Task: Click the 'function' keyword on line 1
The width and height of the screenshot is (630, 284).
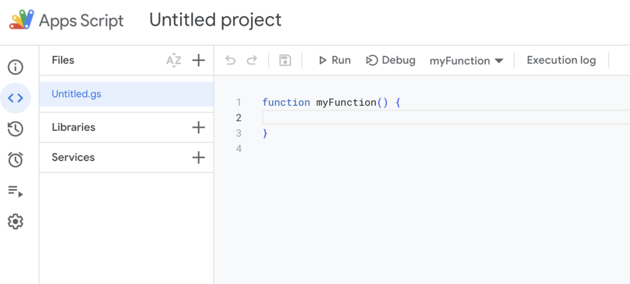Action: [x=286, y=103]
